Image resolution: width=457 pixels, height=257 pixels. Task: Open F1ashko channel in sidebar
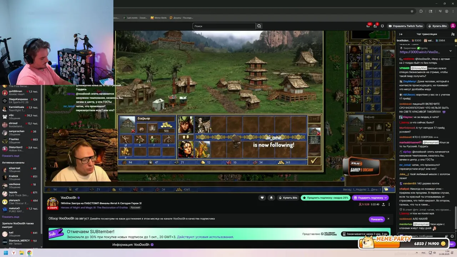click(20, 141)
